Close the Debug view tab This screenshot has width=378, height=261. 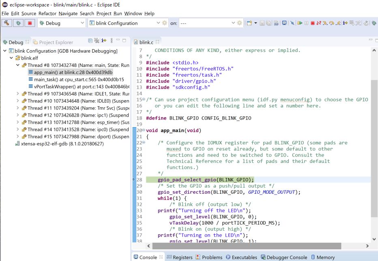tap(27, 42)
